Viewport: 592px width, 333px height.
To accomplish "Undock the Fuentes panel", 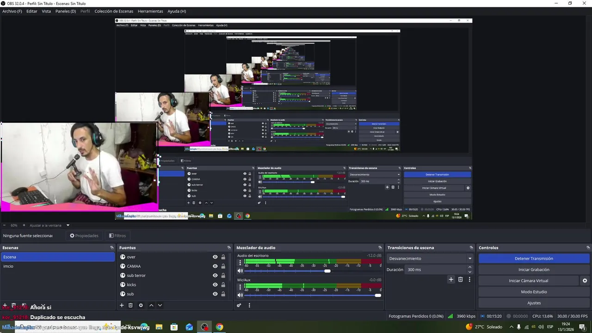I will tap(228, 248).
